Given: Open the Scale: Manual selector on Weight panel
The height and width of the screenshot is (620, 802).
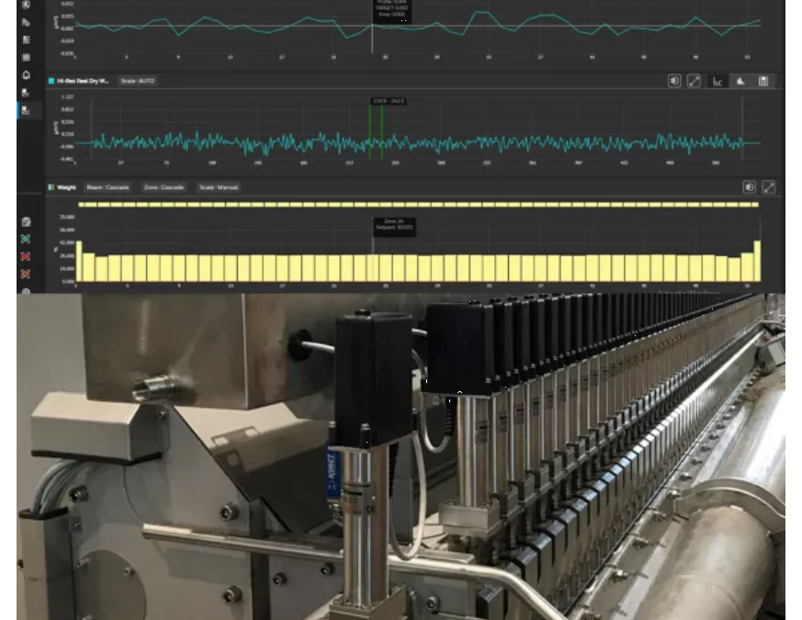Looking at the screenshot, I should click(218, 187).
